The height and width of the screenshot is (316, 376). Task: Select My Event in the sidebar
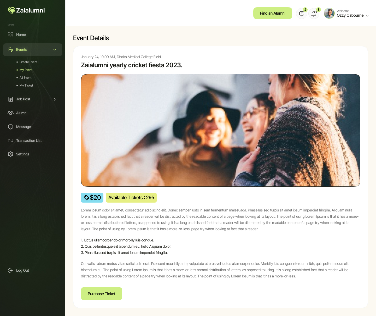[26, 70]
